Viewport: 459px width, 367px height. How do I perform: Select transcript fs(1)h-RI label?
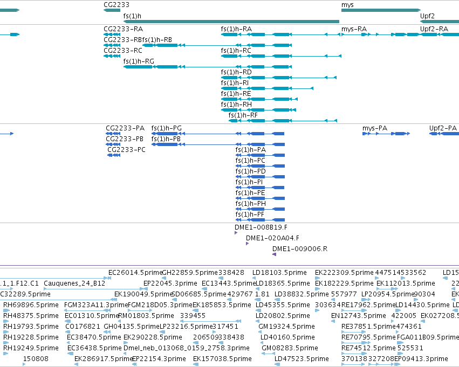(x=235, y=83)
